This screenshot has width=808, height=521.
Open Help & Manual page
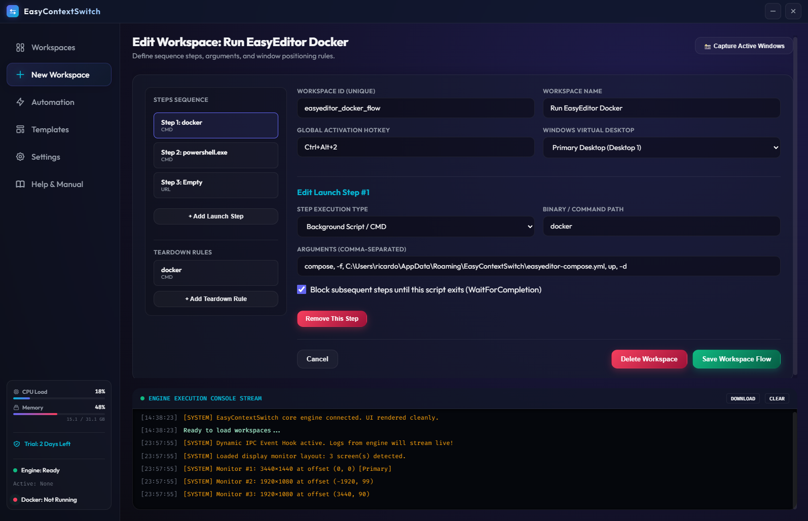pos(59,184)
